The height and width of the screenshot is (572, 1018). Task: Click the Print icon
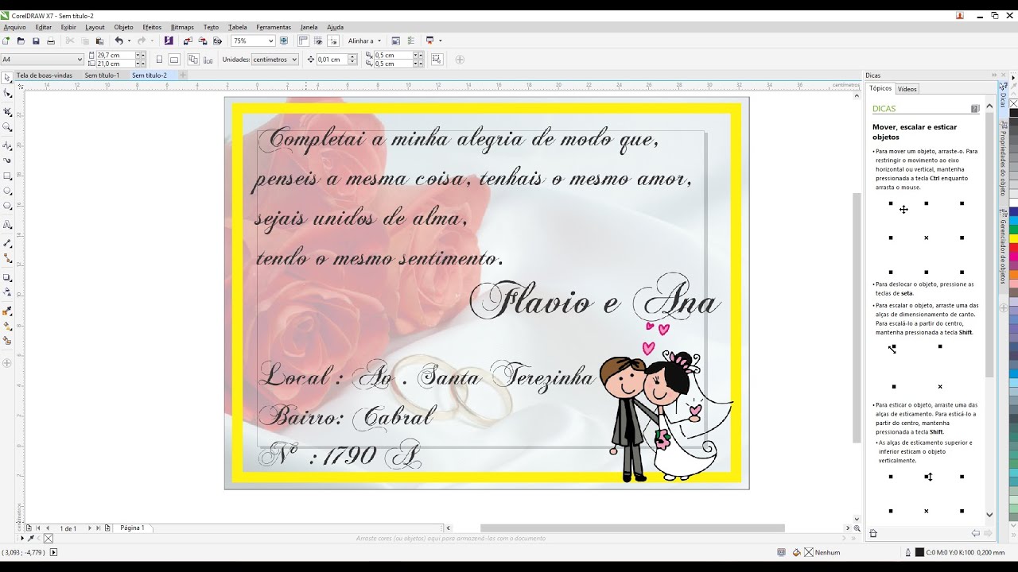pyautogui.click(x=51, y=41)
